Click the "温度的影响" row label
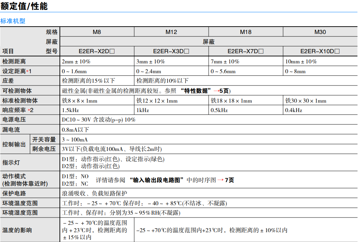 pos(17,230)
